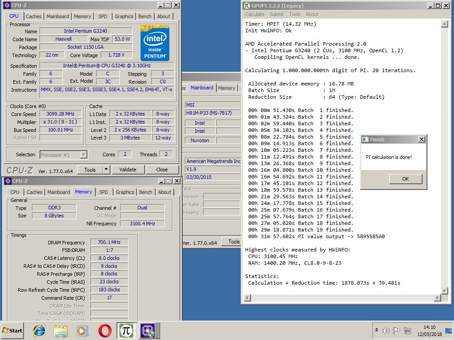Image resolution: width=454 pixels, height=340 pixels.
Task: Click the GPUPI pi title bar icon
Action: [247, 5]
